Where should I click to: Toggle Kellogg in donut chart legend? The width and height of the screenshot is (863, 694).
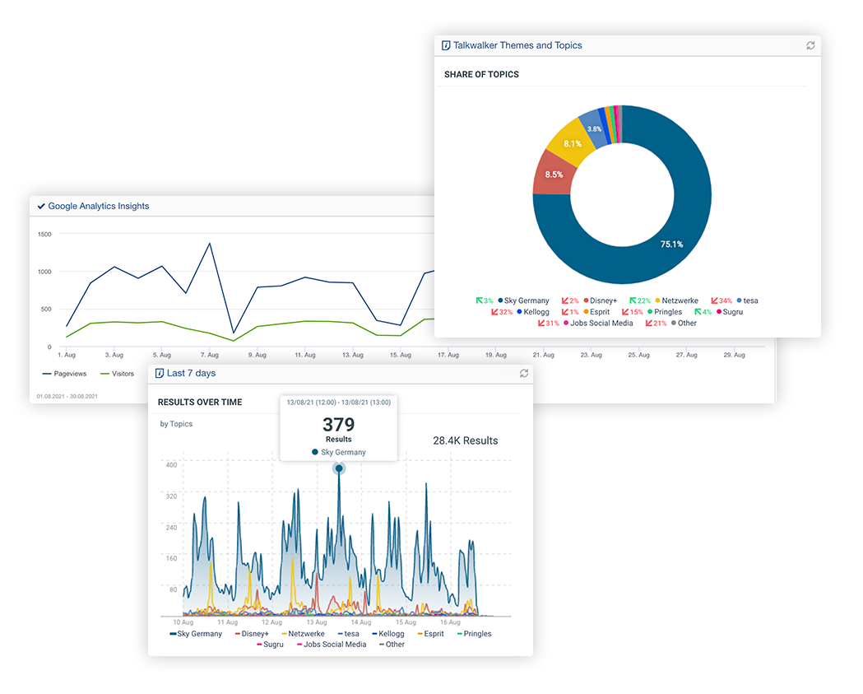pos(533,312)
